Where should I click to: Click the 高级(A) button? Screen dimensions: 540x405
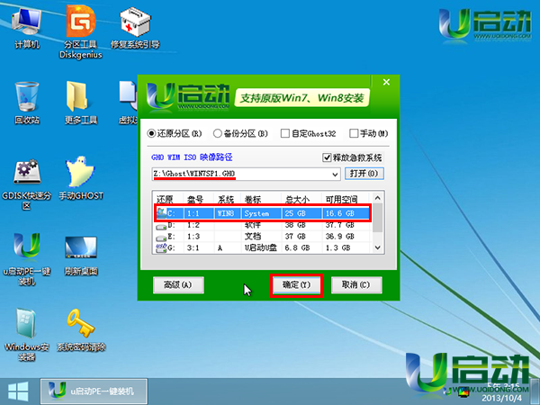pyautogui.click(x=178, y=284)
